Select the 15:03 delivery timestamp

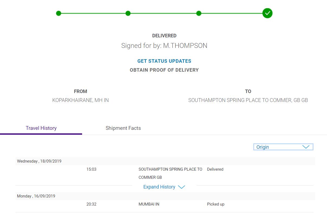click(x=91, y=169)
